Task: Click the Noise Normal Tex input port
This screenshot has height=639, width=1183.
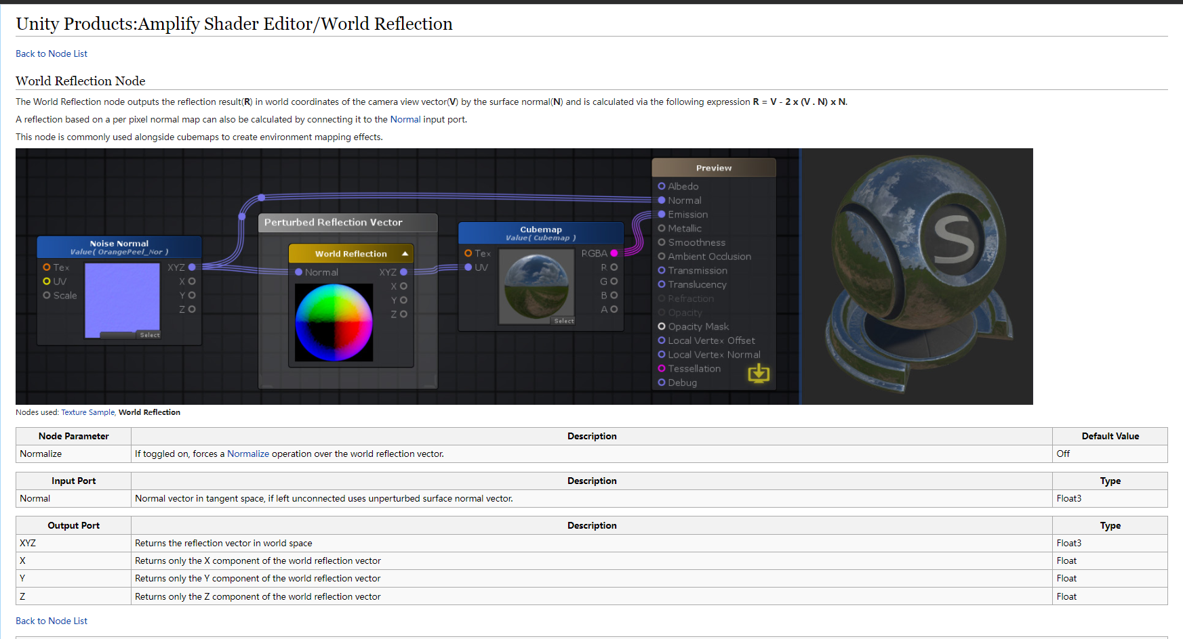Action: (x=47, y=267)
